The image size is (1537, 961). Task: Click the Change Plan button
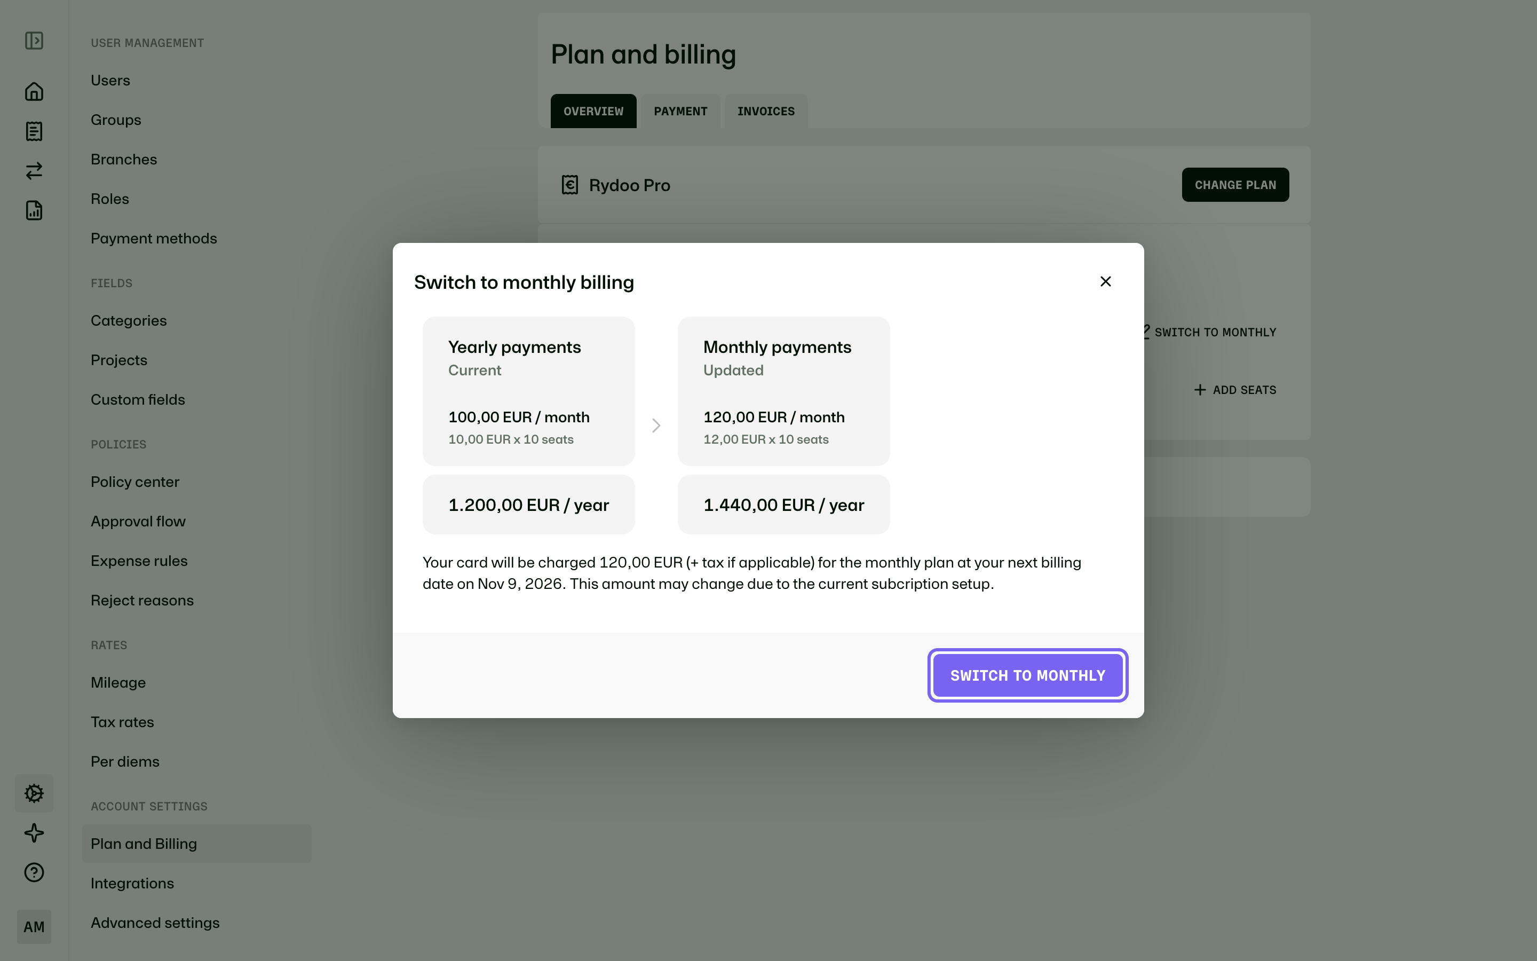click(1235, 185)
